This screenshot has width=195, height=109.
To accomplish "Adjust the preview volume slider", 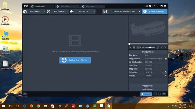I will click(150, 48).
